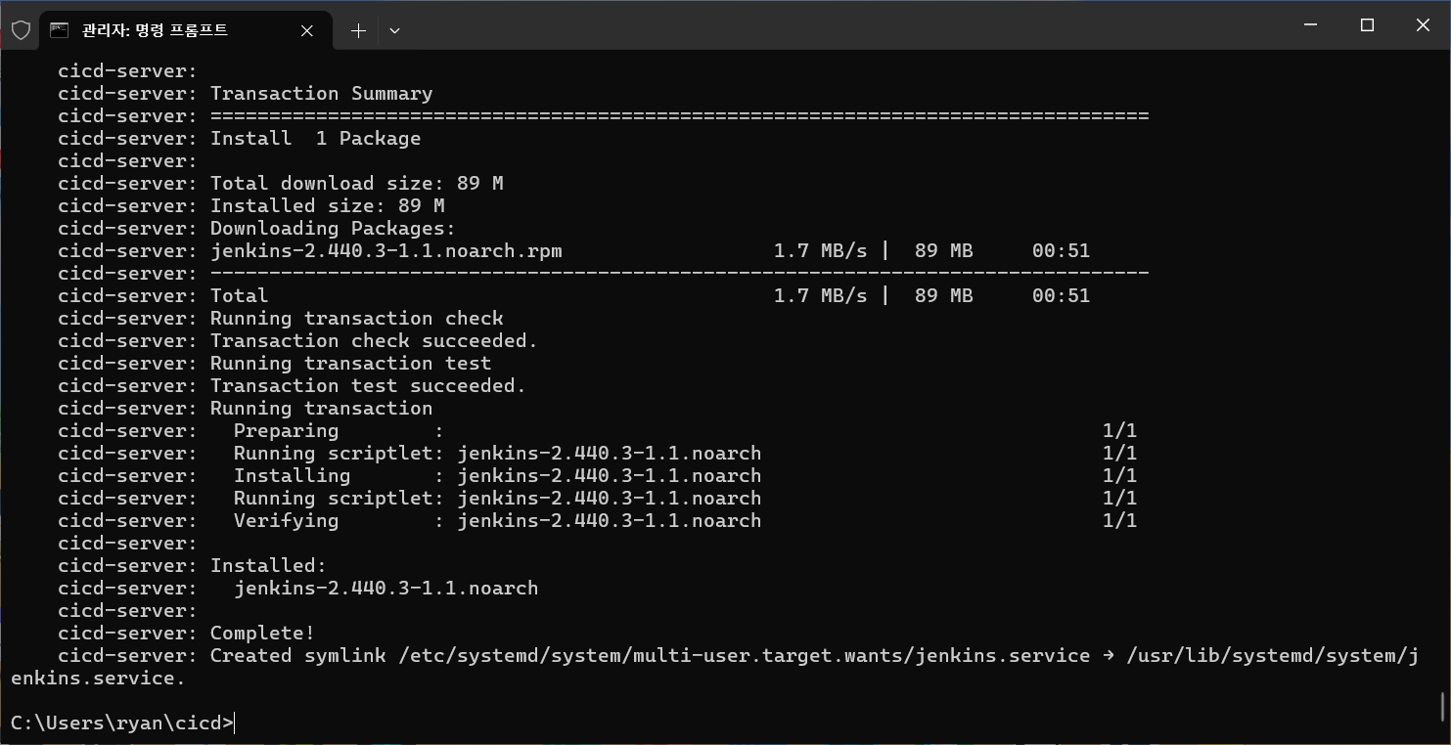Click the 'Transaction Summary' text

point(321,94)
